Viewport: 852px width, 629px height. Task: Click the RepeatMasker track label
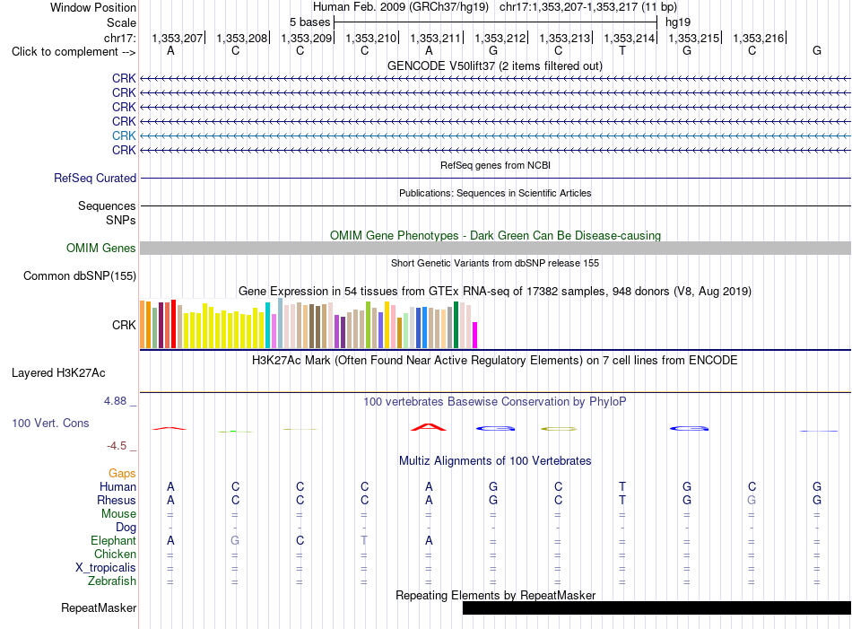tap(99, 607)
